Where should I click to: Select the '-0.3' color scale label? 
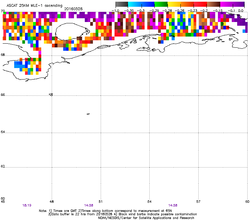pos(141,11)
